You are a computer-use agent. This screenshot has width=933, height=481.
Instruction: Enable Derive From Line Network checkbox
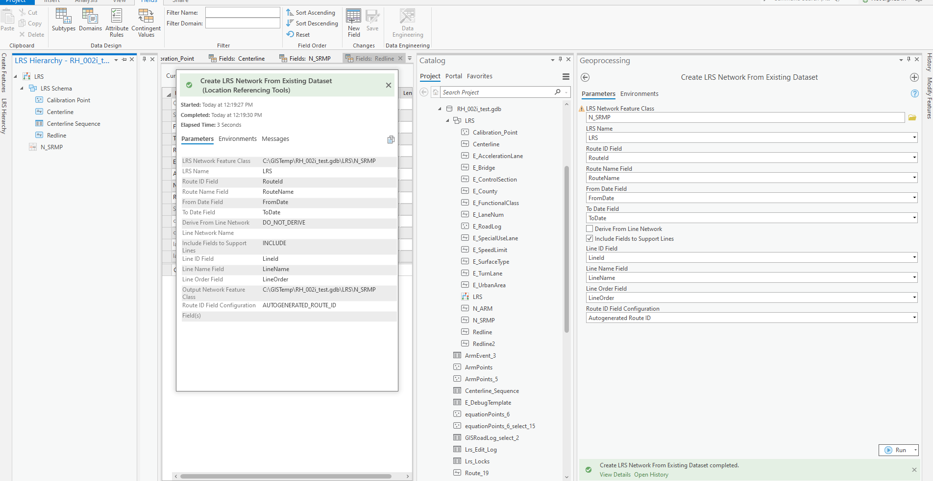pyautogui.click(x=589, y=229)
